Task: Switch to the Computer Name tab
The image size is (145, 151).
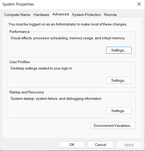Action: click(17, 15)
